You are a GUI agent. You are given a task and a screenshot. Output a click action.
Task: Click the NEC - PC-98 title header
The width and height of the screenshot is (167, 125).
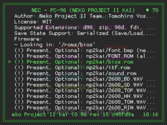(x=83, y=10)
